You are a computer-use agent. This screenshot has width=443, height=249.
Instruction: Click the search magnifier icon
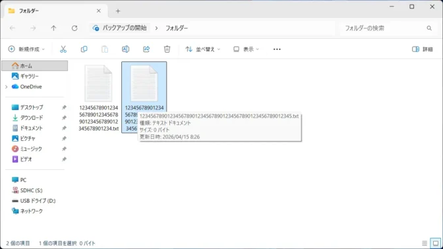pyautogui.click(x=429, y=28)
